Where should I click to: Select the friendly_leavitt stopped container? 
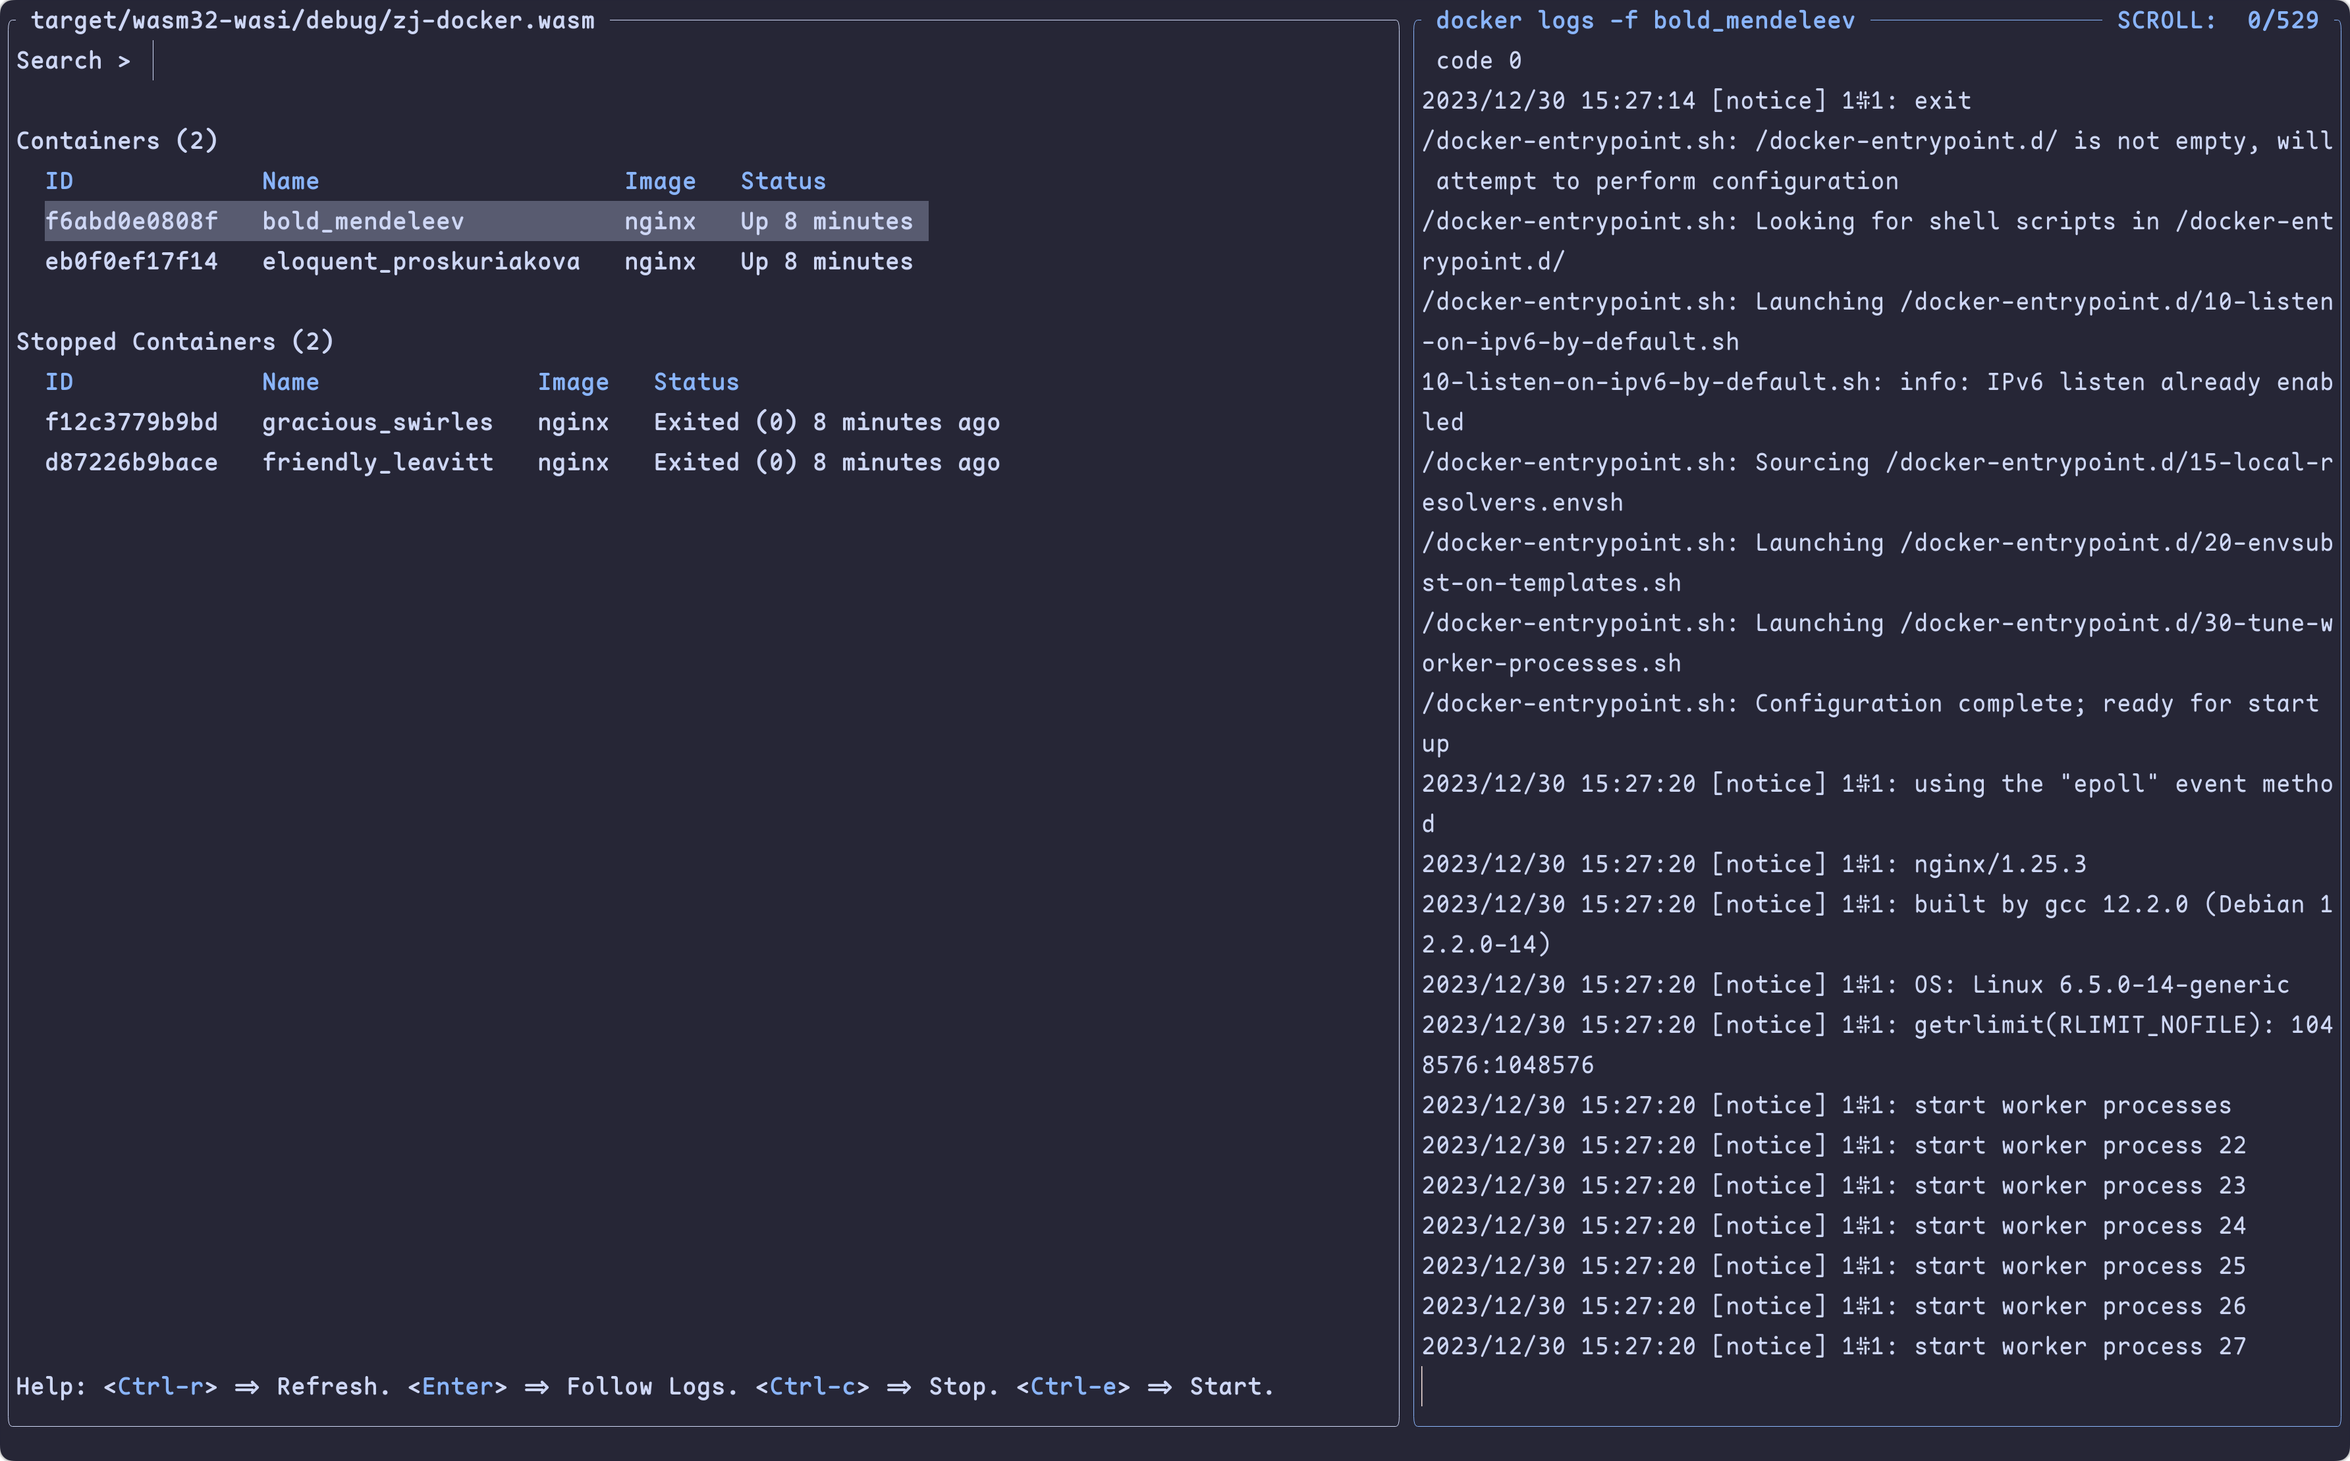[x=377, y=463]
